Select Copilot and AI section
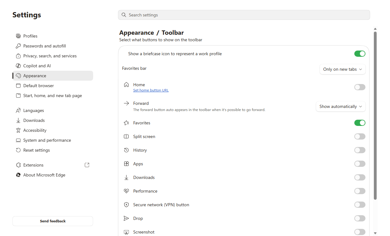The width and height of the screenshot is (390, 236). (x=53, y=66)
